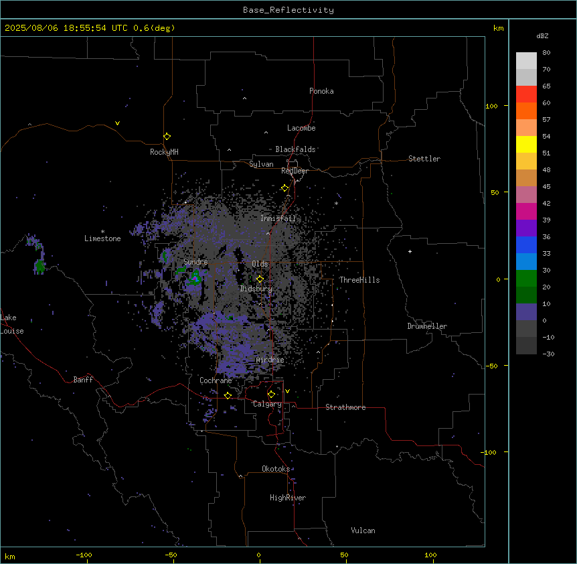
Task: Click the Innisfail city label
Action: [278, 218]
